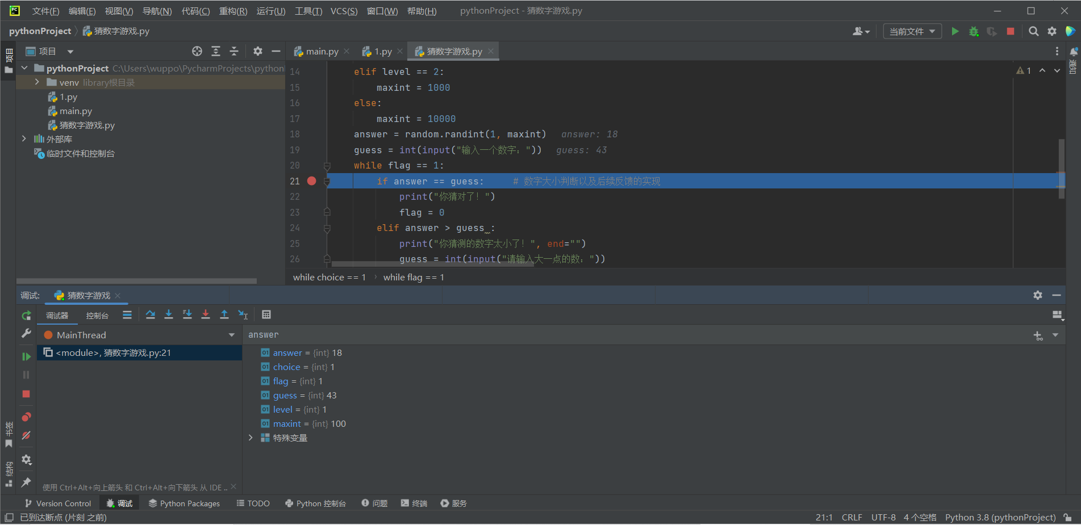Toggle breakpoint on line 21
Viewport: 1081px width, 525px height.
[311, 181]
